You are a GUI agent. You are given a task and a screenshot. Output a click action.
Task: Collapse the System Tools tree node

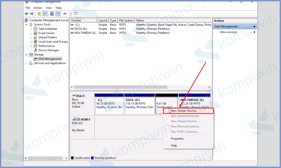pos(26,24)
